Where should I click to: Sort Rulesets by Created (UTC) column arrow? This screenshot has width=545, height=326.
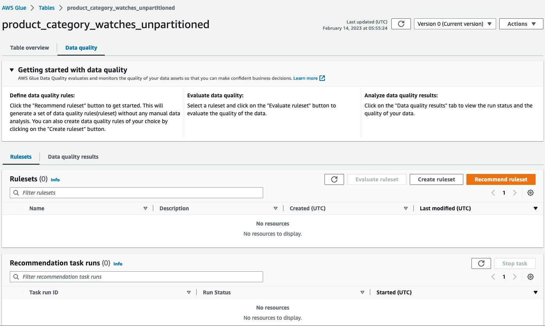406,208
